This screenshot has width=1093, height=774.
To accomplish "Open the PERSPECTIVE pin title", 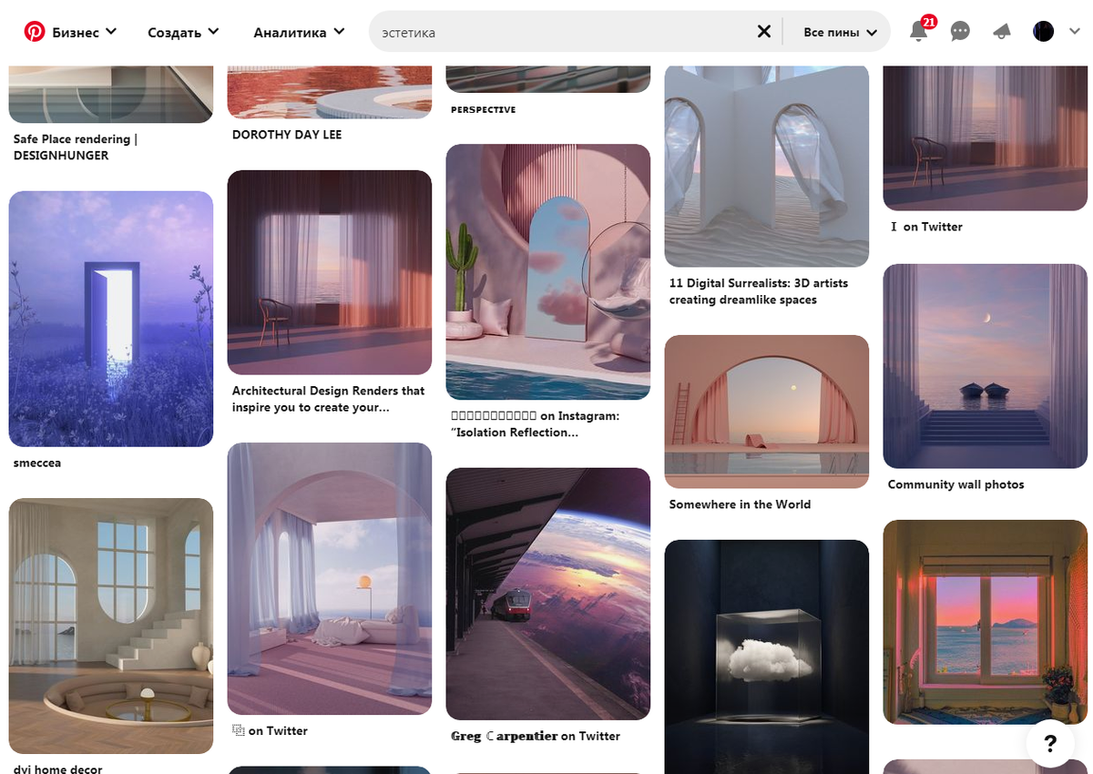I will (484, 109).
